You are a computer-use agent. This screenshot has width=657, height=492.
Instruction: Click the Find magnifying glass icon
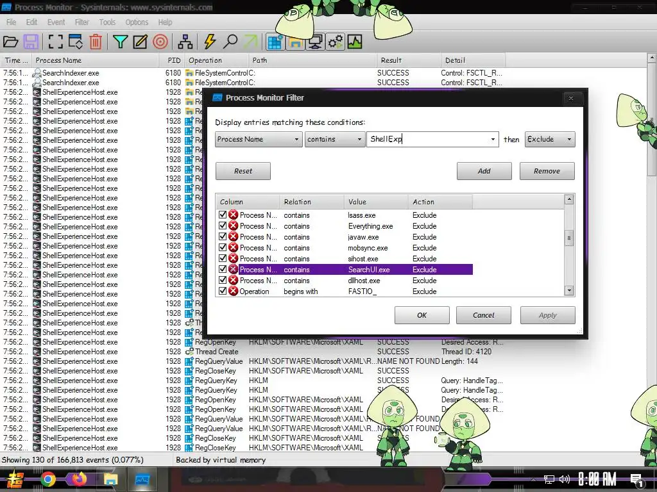230,42
